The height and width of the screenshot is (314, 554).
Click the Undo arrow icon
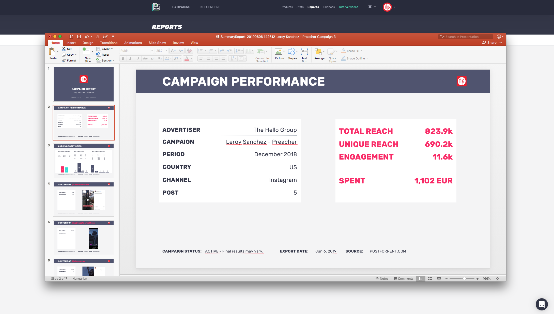[x=87, y=37]
